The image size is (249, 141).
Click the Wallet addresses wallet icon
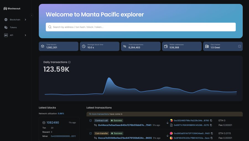pyautogui.click(x=166, y=46)
